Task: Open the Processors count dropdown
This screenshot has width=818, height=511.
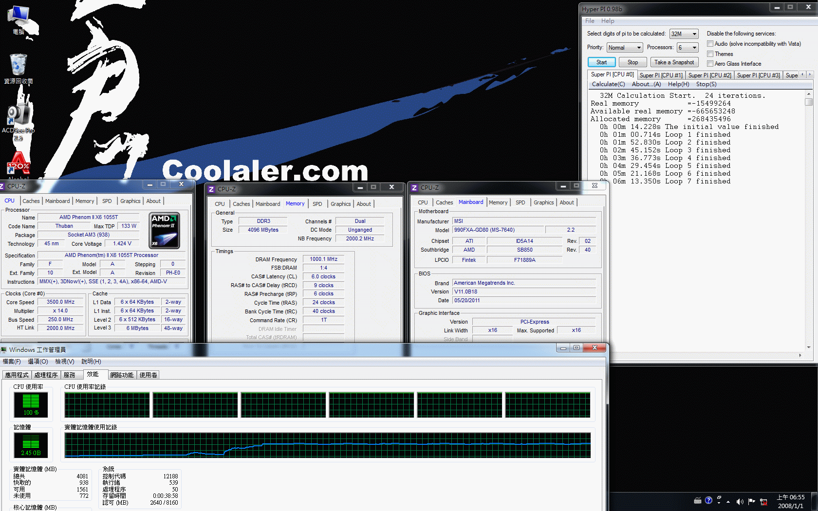Action: point(687,48)
